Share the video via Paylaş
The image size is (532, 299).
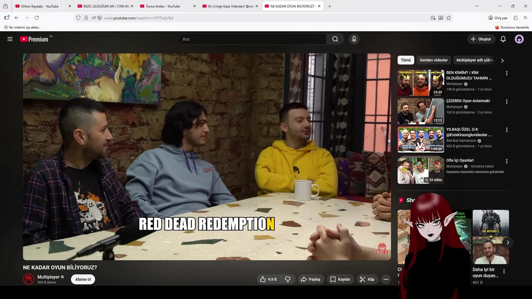(311, 279)
